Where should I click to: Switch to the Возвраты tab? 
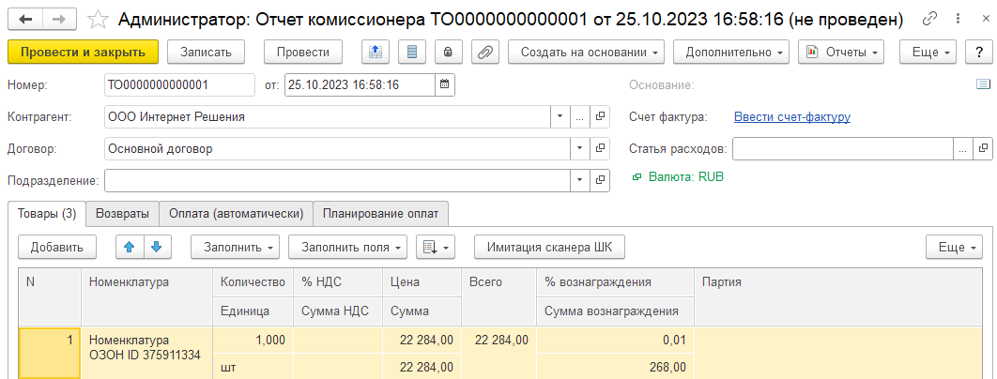pos(122,214)
